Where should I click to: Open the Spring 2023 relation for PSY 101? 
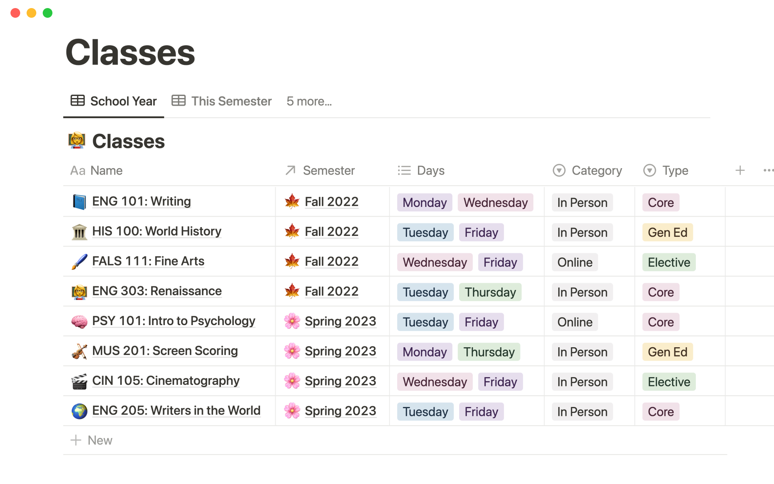click(340, 321)
